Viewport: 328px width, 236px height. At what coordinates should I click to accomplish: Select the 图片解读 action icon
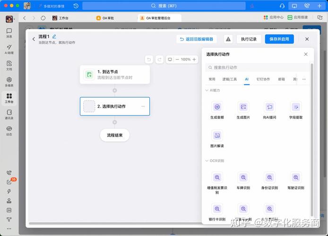pyautogui.click(x=217, y=135)
